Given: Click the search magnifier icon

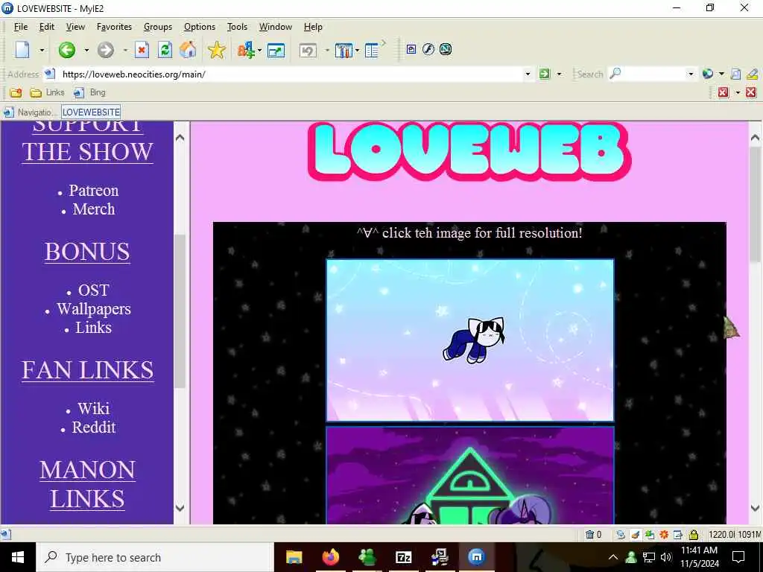Looking at the screenshot, I should point(615,74).
